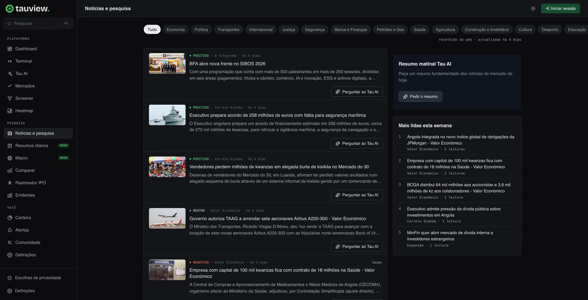Screen dimensions: 588x300
Task: Open Executivo admite pressão da dívida pública item
Action: (x=454, y=212)
